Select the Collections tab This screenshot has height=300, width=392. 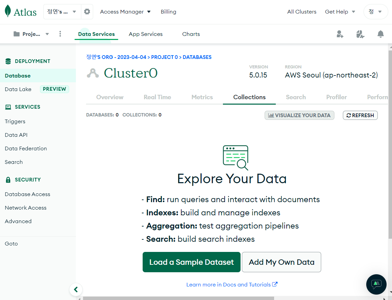(249, 97)
